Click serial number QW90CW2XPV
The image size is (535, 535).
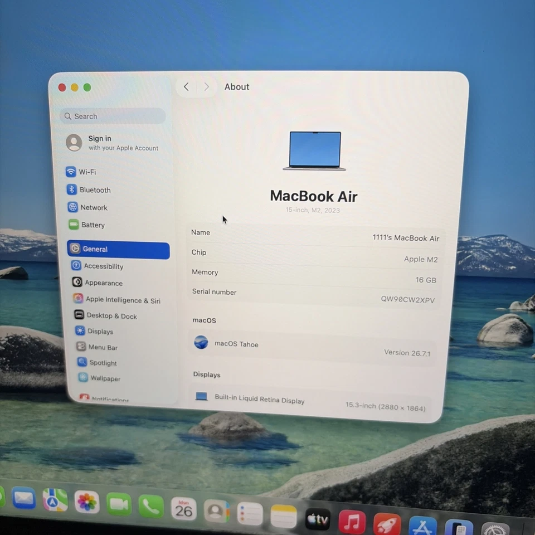(x=408, y=300)
